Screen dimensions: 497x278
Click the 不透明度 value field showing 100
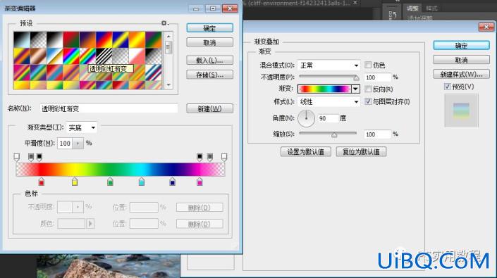[377, 77]
